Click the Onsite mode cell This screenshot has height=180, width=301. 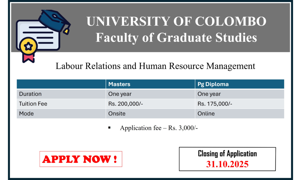(x=117, y=114)
